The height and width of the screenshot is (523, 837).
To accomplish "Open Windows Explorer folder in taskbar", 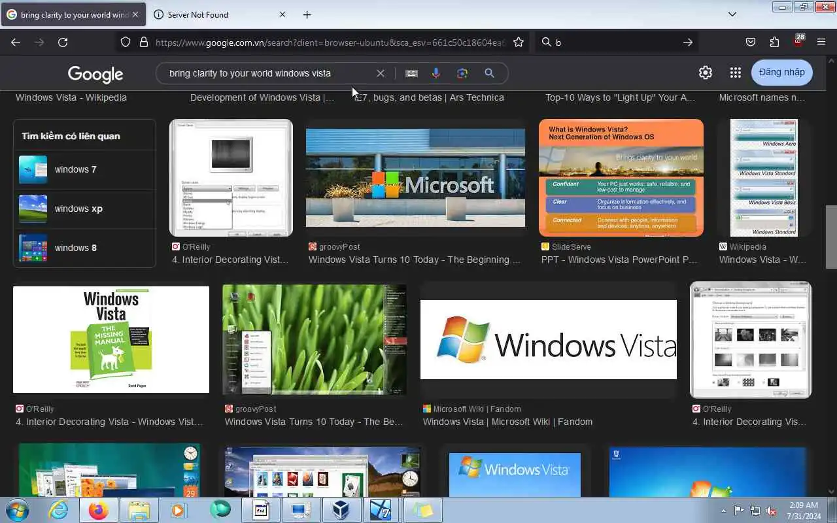I will pyautogui.click(x=139, y=510).
